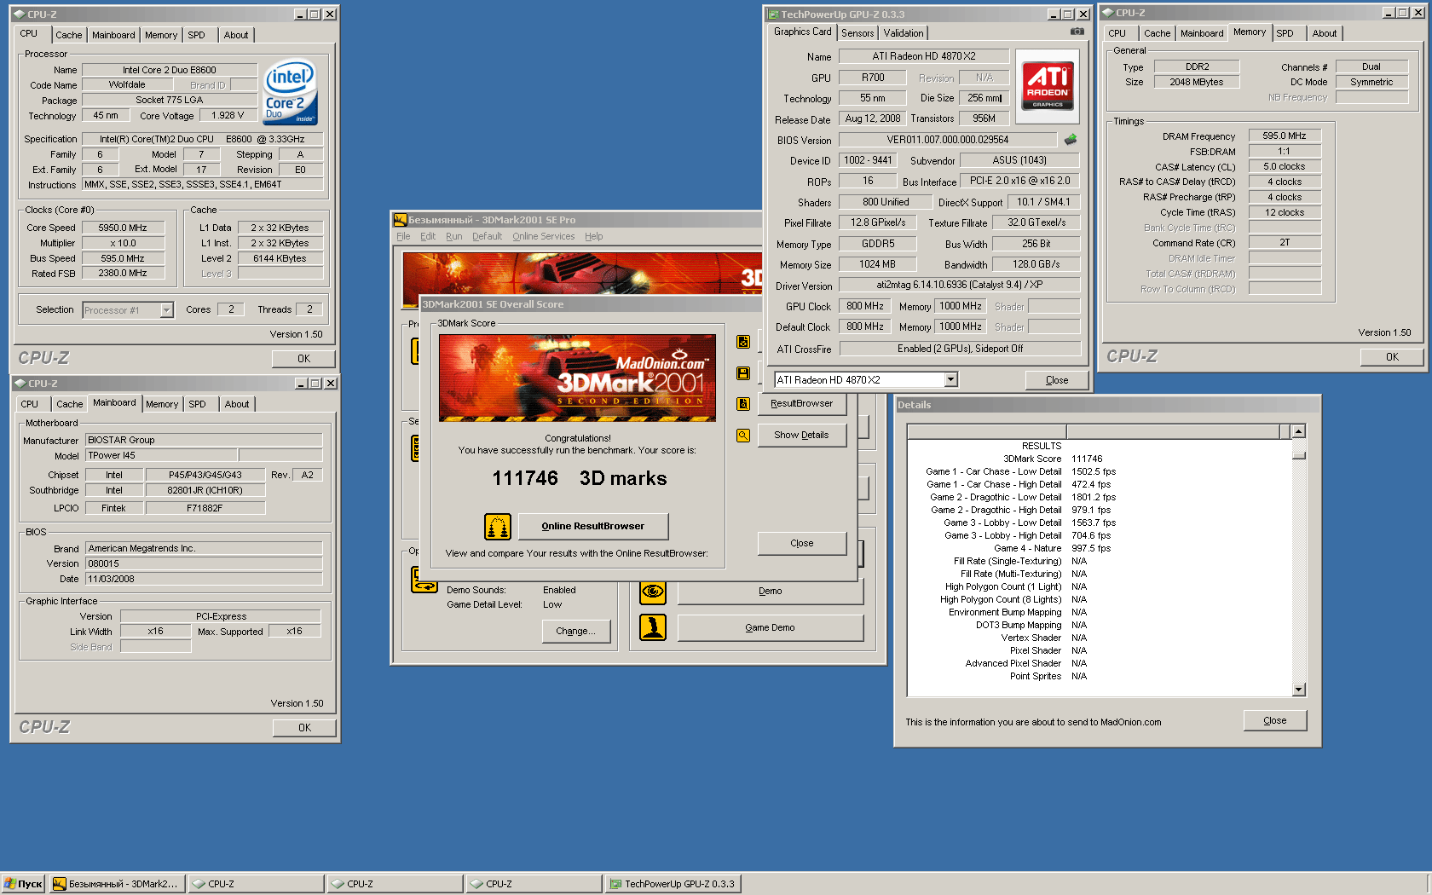
Task: Open Mainboard tab in memory CPU-Z window
Action: pyautogui.click(x=1202, y=33)
